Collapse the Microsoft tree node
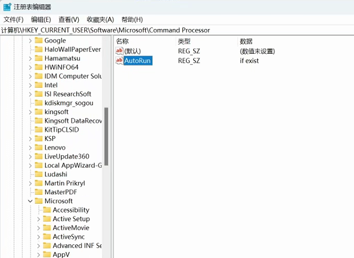The image size is (354, 258). pyautogui.click(x=30, y=201)
